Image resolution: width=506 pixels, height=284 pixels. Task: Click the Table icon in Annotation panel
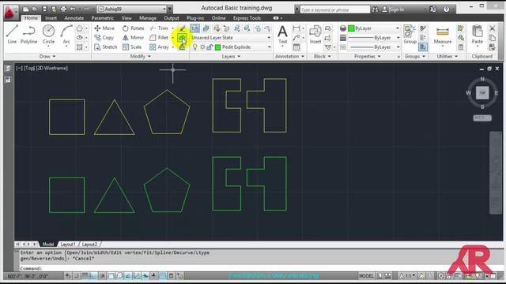pyautogui.click(x=296, y=47)
